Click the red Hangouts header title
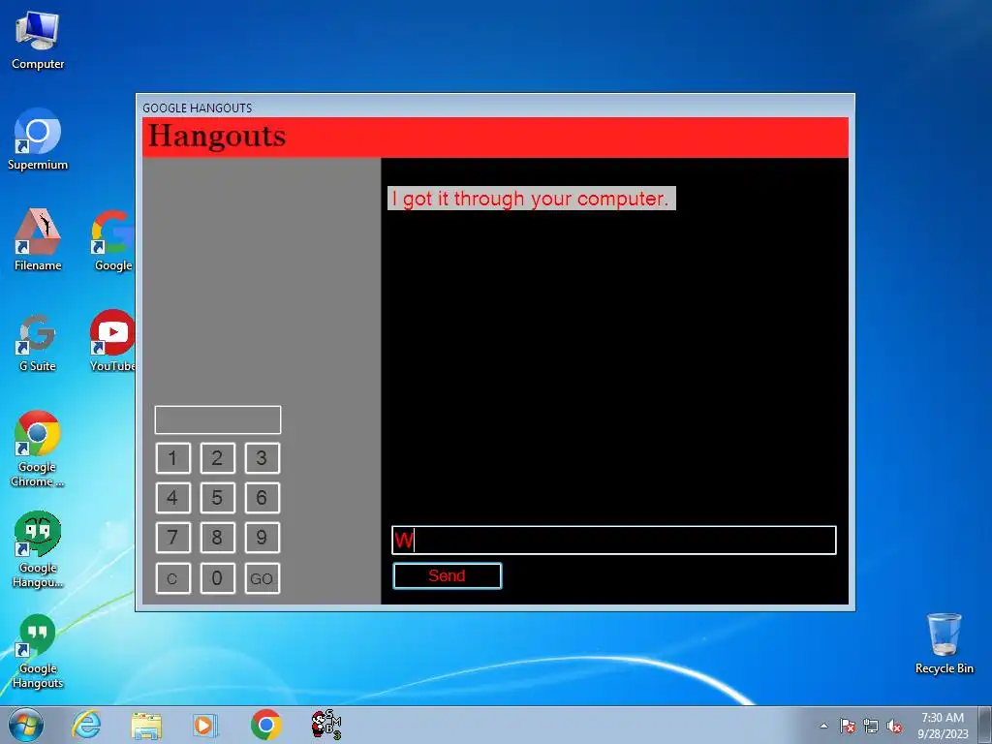 [217, 136]
